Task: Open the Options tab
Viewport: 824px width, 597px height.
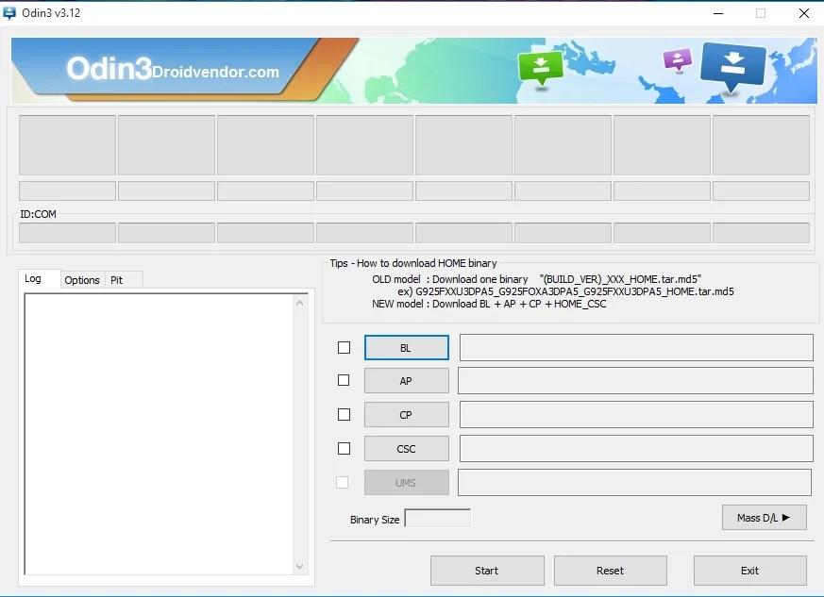Action: (82, 280)
